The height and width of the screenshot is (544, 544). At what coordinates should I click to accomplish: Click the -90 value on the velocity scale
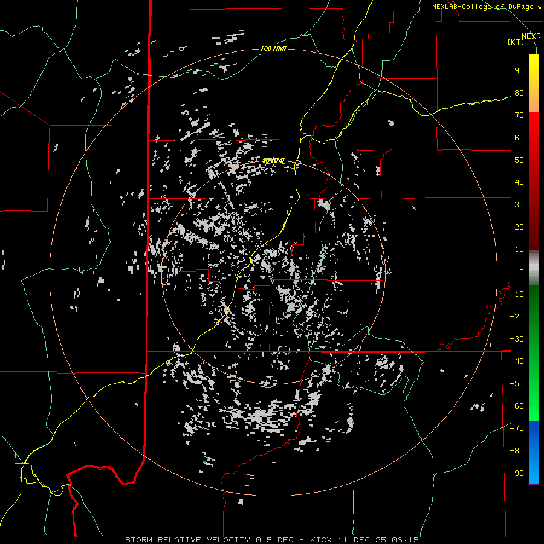(517, 473)
